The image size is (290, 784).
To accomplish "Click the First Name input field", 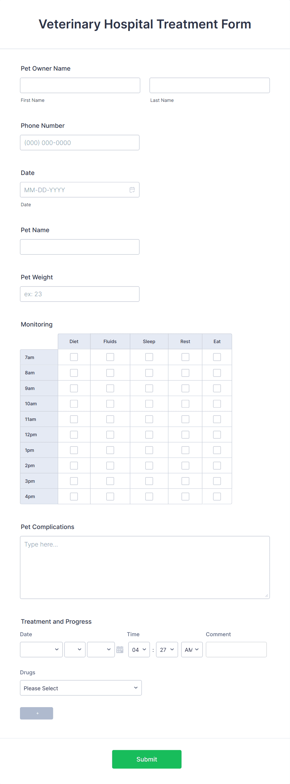I will pos(80,85).
